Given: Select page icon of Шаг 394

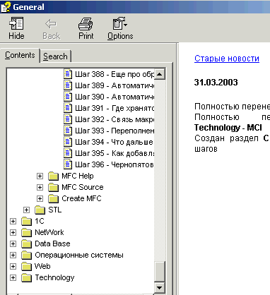Looking at the screenshot, I should click(68, 142).
